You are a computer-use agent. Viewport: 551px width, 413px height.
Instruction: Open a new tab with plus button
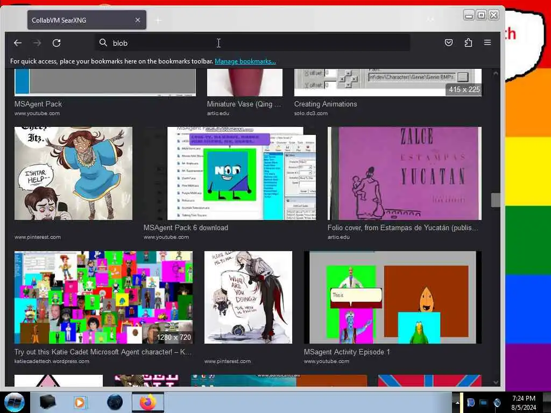(159, 21)
